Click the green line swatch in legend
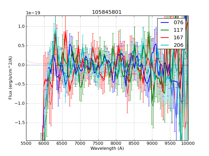 (165, 30)
